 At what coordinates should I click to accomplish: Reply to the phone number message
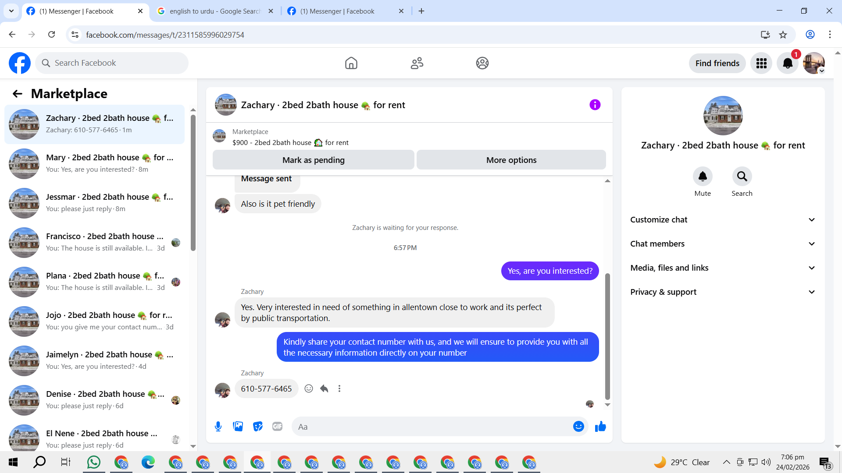[324, 388]
